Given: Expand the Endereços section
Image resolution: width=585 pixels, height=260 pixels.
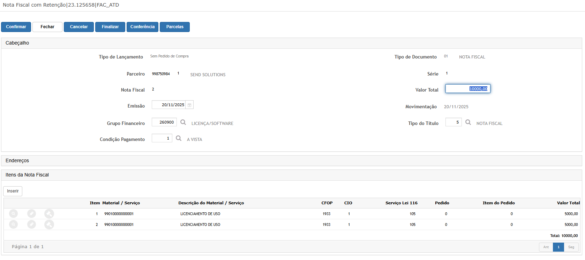Looking at the screenshot, I should [x=17, y=160].
